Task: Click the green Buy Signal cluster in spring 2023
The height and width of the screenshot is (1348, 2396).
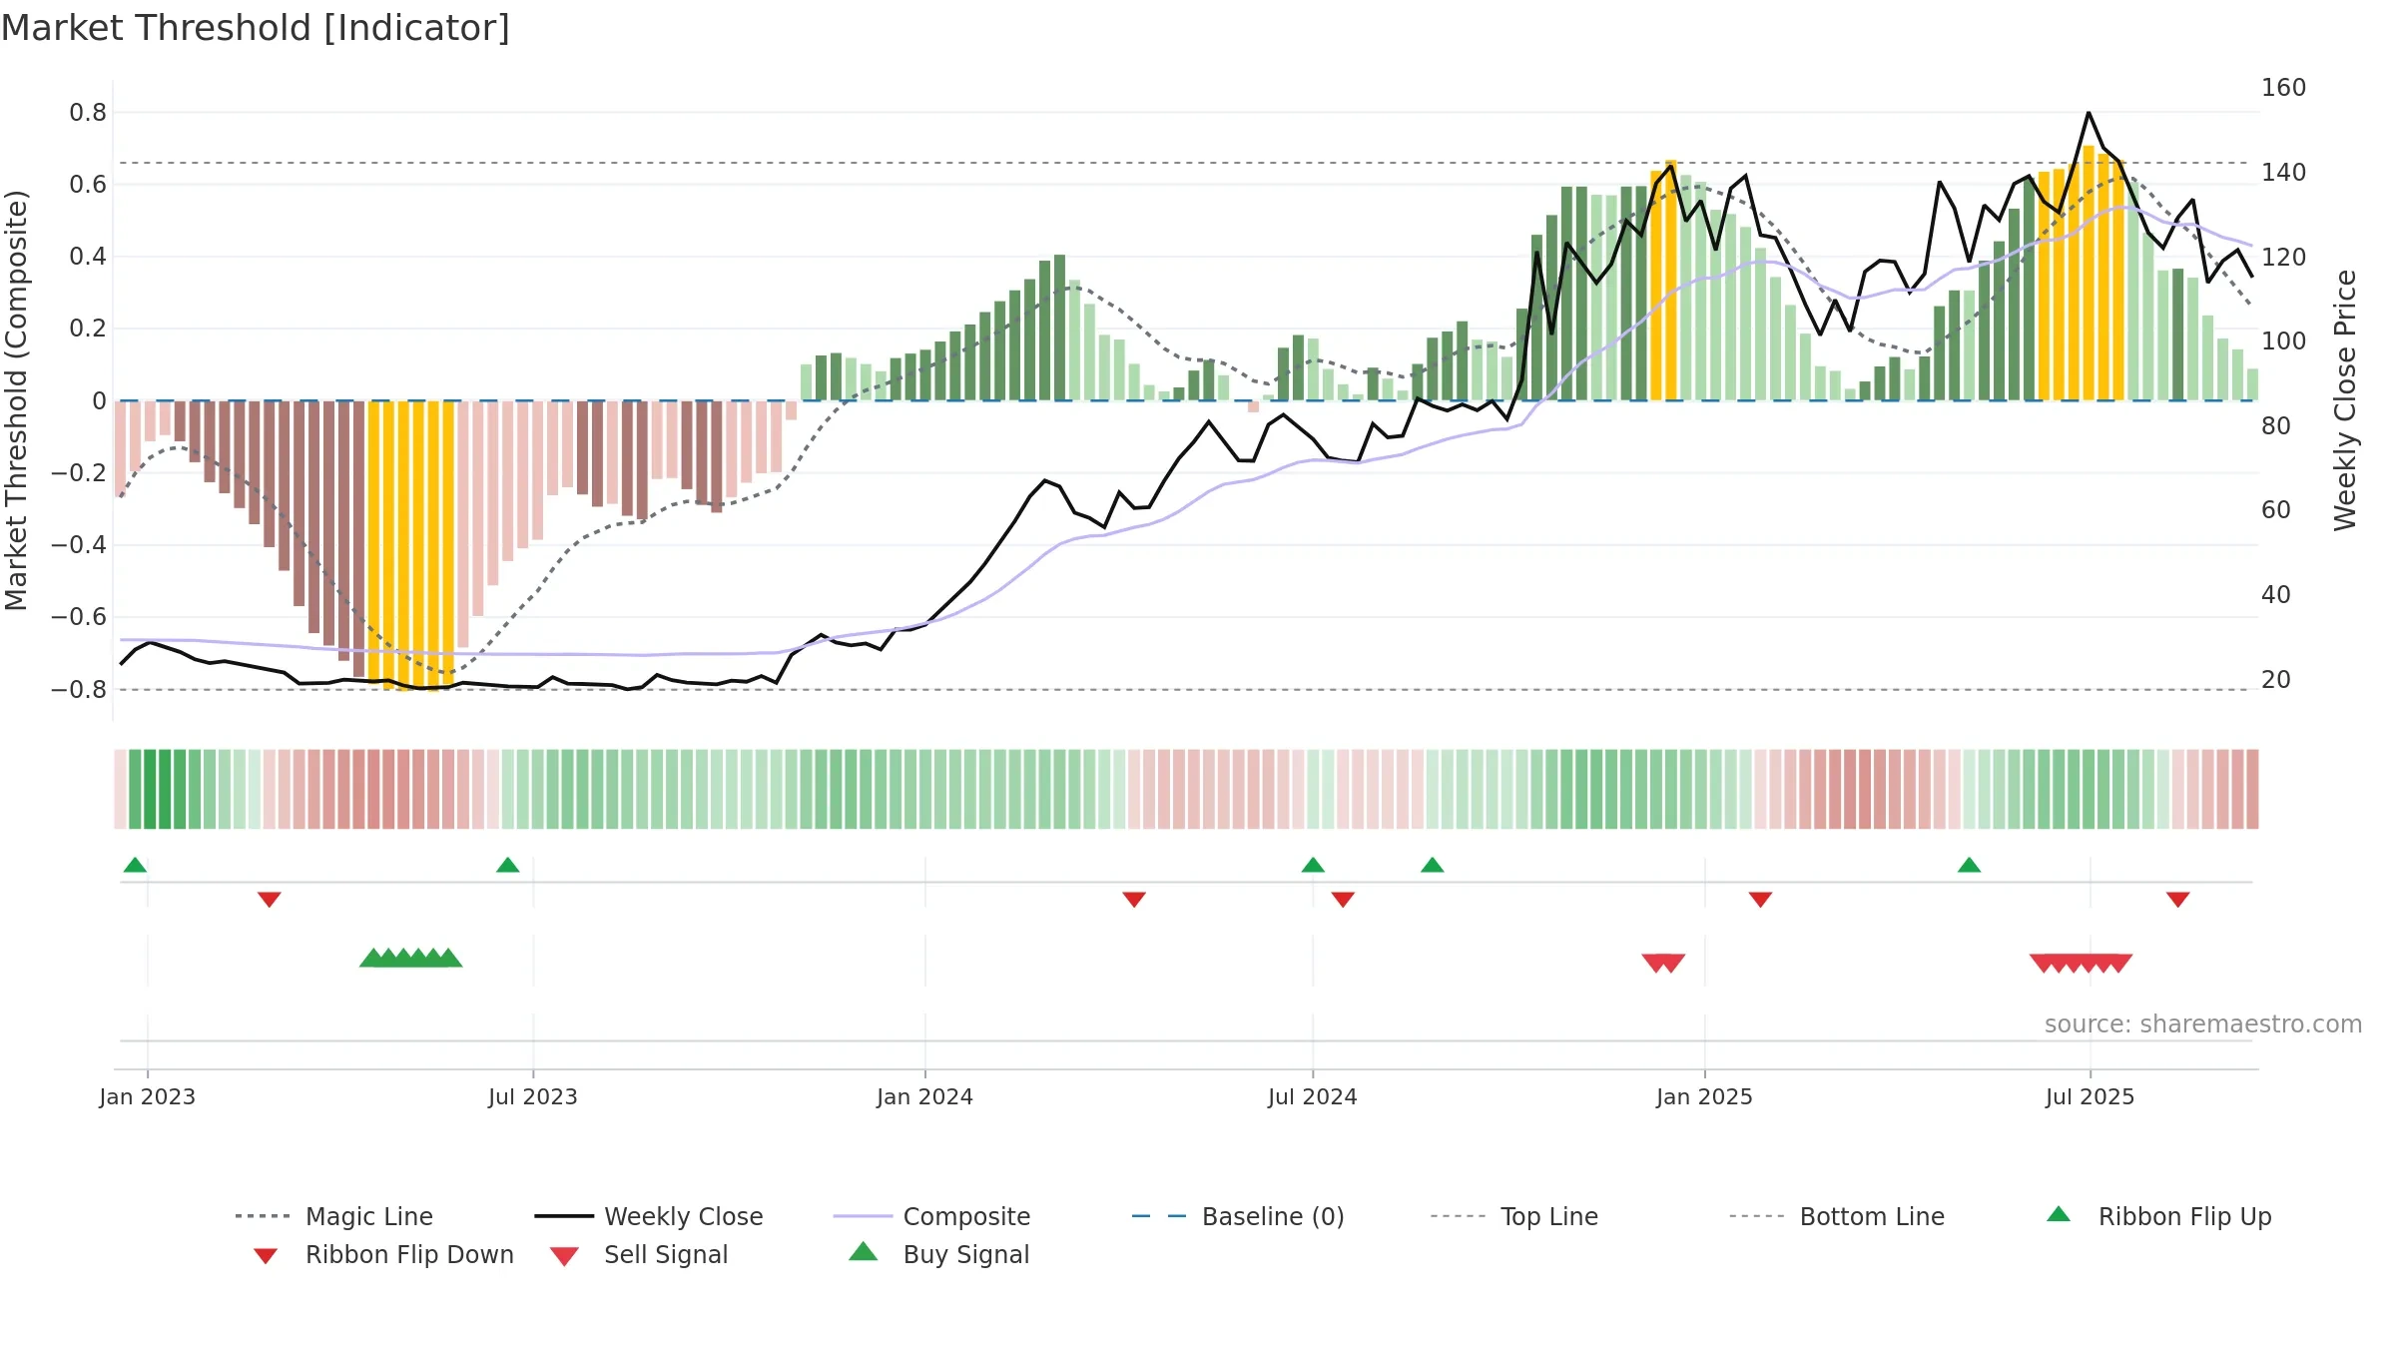Action: pyautogui.click(x=410, y=958)
